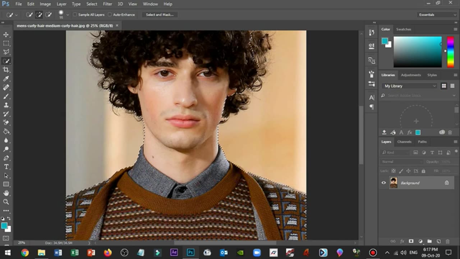Enable Sample All Layers checkbox

point(75,15)
